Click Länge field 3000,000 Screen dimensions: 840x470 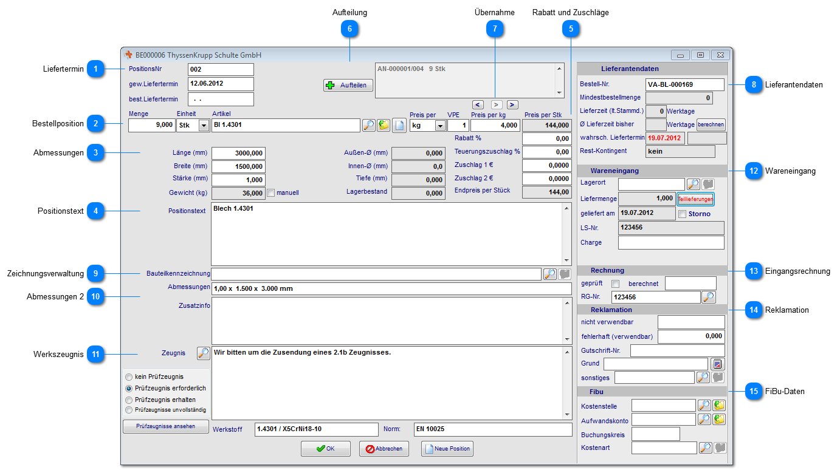[x=238, y=153]
